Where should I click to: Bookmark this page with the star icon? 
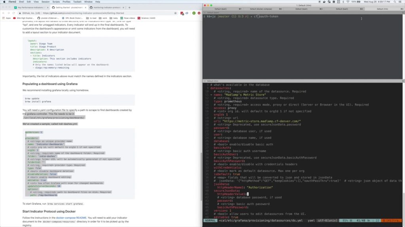coord(175,13)
